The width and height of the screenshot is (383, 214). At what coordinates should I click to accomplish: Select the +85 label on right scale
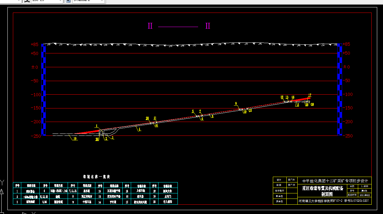tap(346, 44)
